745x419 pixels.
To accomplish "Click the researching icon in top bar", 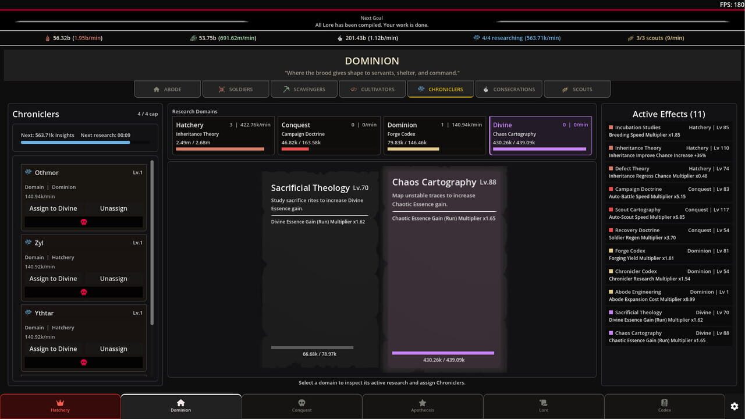I will coord(476,38).
